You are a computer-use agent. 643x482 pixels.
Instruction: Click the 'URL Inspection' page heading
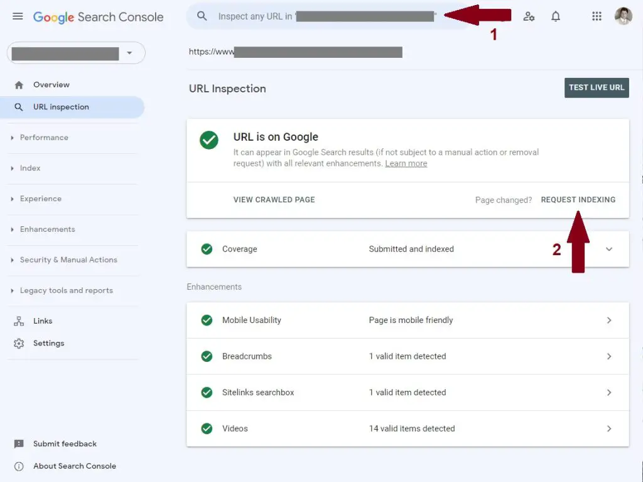pos(227,89)
